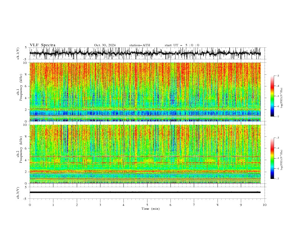The height and width of the screenshot is (230, 298).
Task: Click the ch.1 voltage waveform trace
Action: pyautogui.click(x=145, y=53)
